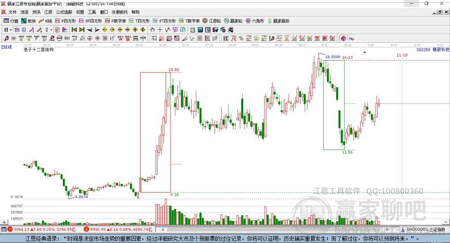Open the 工具 menu
Viewport: 450px width, 243px height.
tap(92, 12)
